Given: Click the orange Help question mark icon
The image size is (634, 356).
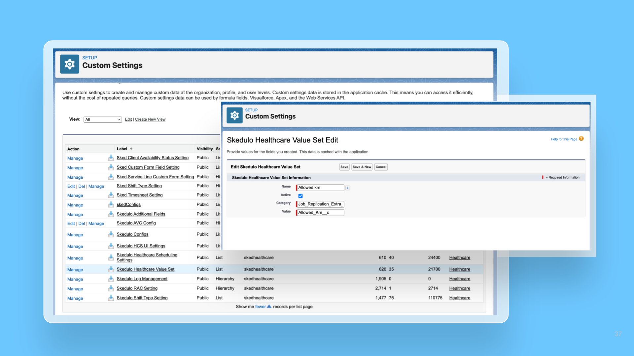Looking at the screenshot, I should point(581,139).
